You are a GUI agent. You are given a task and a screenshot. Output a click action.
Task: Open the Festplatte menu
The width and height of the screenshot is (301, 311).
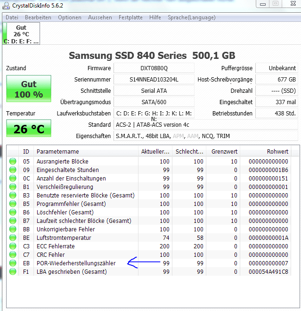tap(130, 17)
